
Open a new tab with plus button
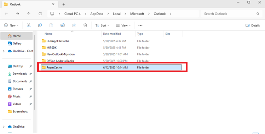tap(64, 4)
